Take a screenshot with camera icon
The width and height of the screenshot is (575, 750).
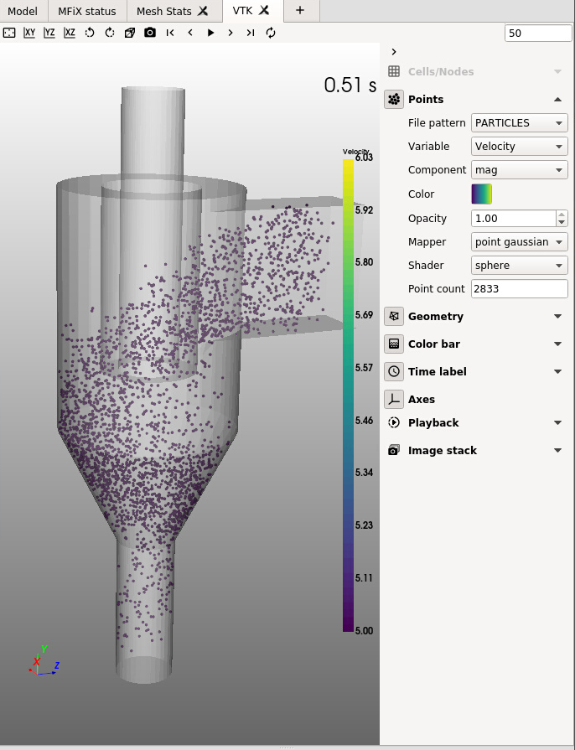(x=150, y=33)
